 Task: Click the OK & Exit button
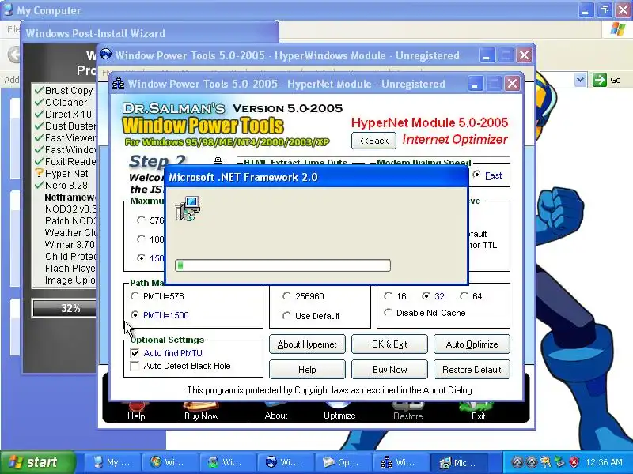point(389,344)
